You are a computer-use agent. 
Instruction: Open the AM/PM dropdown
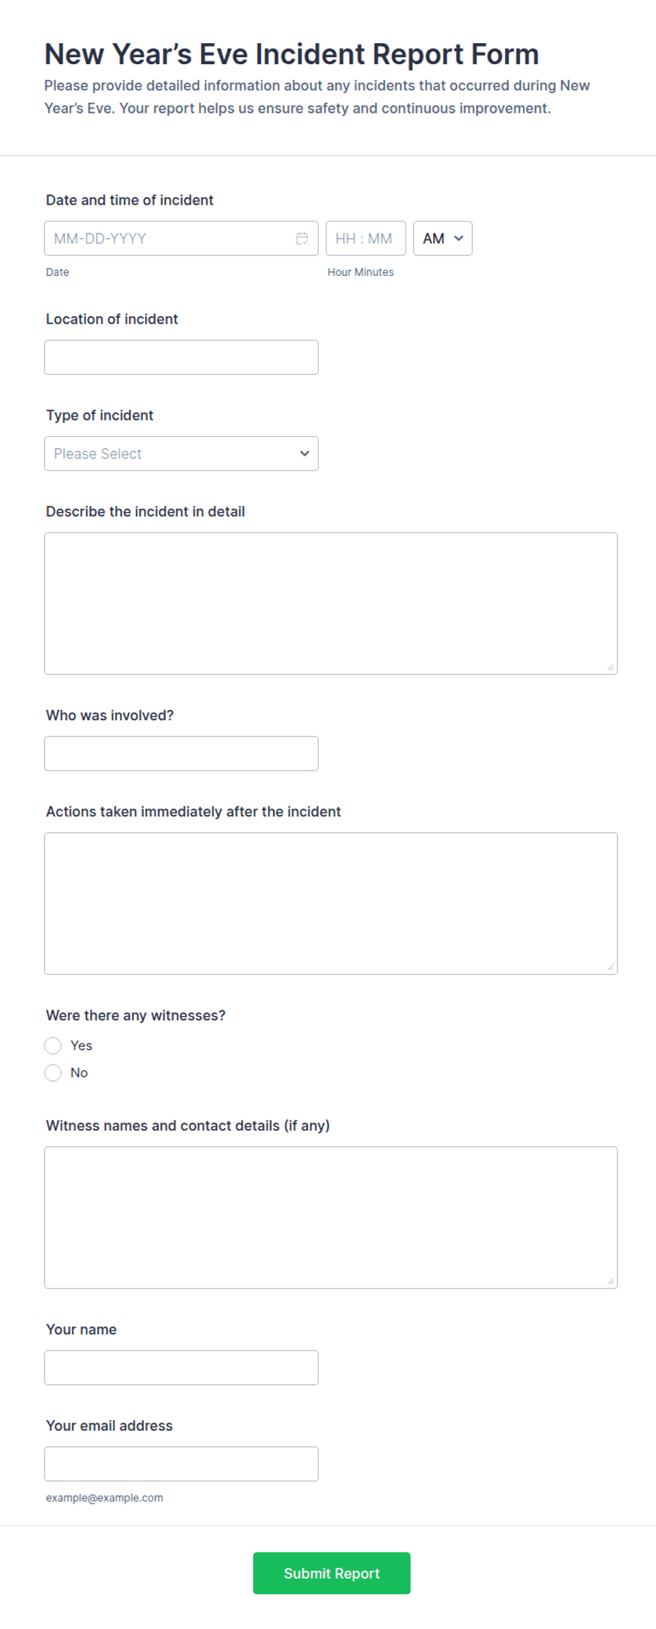[x=442, y=238]
